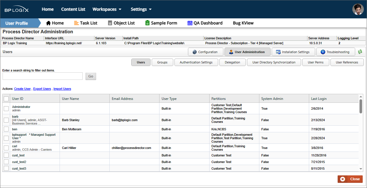Open QA Dashboard in the navigation bar
The height and width of the screenshot is (188, 367).
[x=205, y=23]
